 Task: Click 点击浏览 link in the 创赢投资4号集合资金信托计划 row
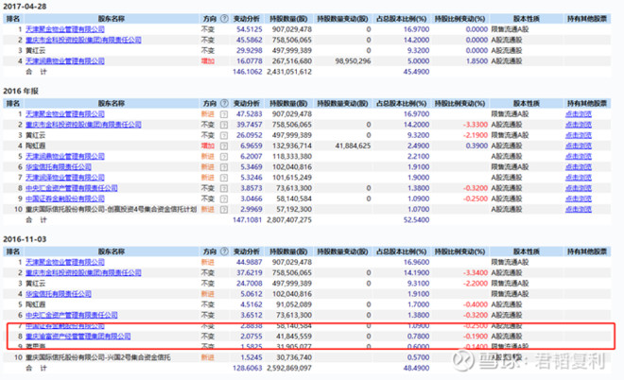click(579, 209)
